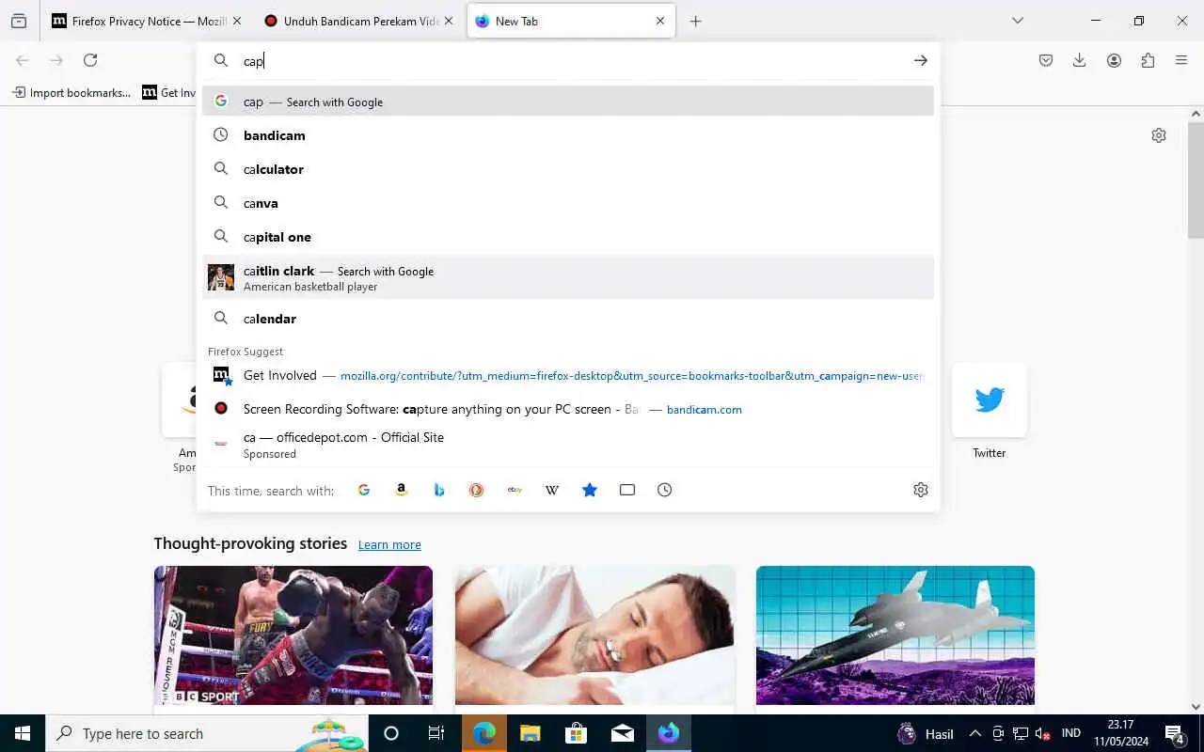Choose the caitlin clark suggestion

(x=568, y=277)
